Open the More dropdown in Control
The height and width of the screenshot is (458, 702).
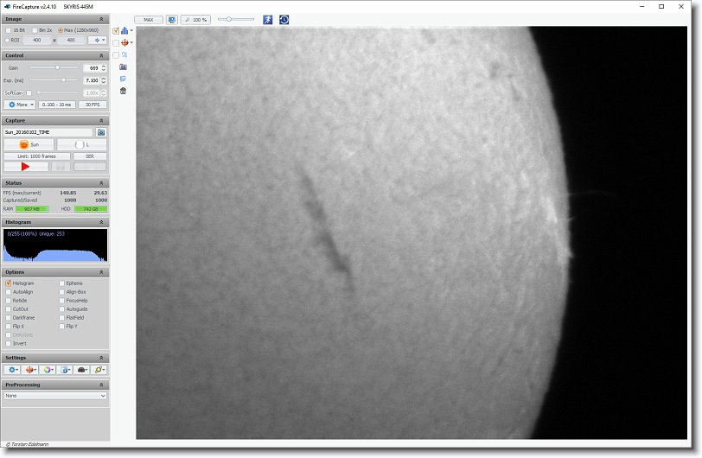tap(20, 105)
